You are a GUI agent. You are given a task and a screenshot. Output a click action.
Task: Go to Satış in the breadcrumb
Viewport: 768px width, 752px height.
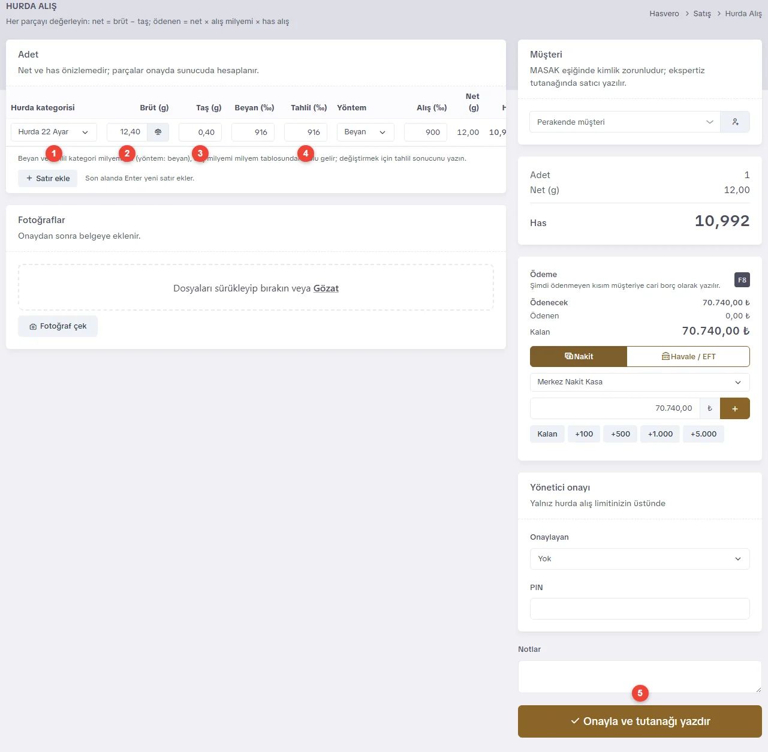(x=702, y=13)
